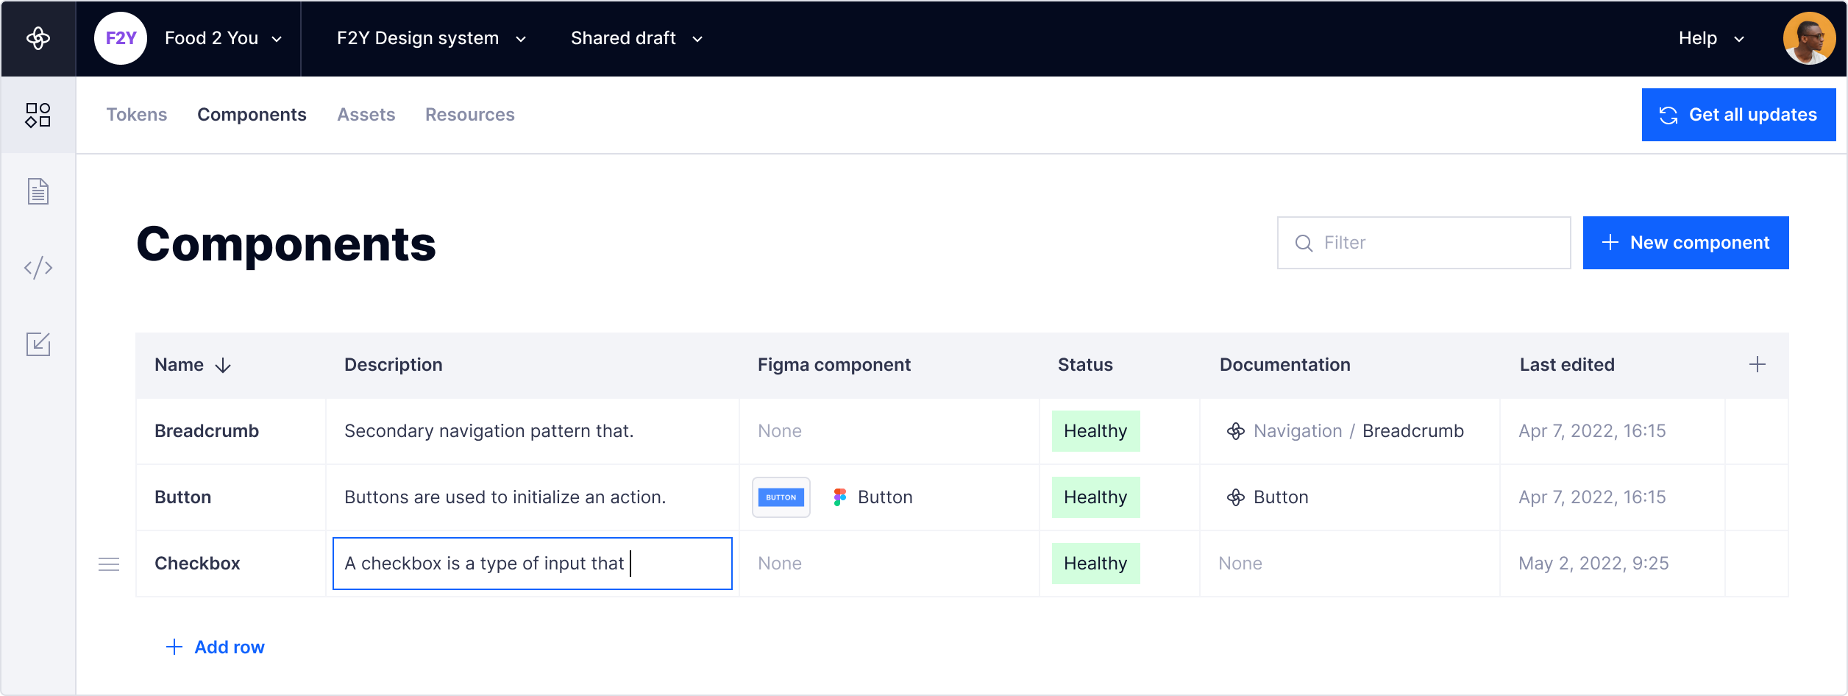Select the Button name cell
Screen dimensions: 1848x696
tap(231, 497)
